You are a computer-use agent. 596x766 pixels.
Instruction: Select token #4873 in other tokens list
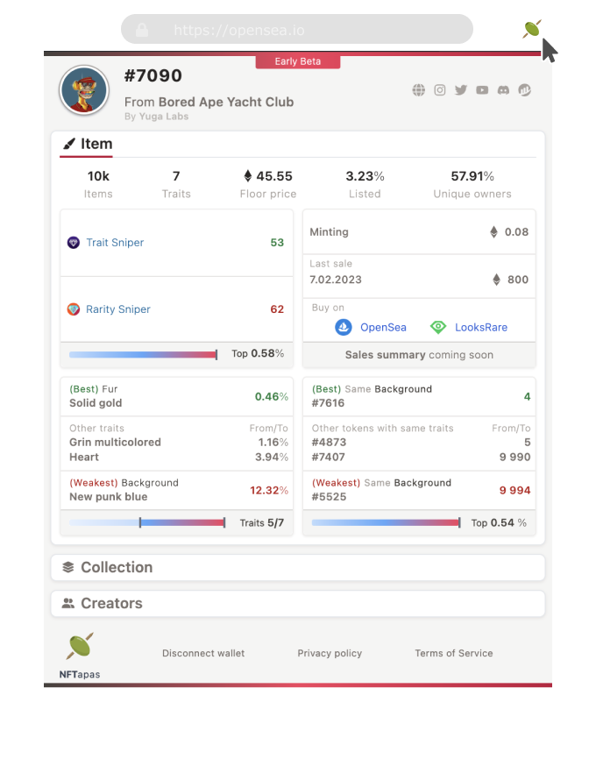(x=329, y=442)
